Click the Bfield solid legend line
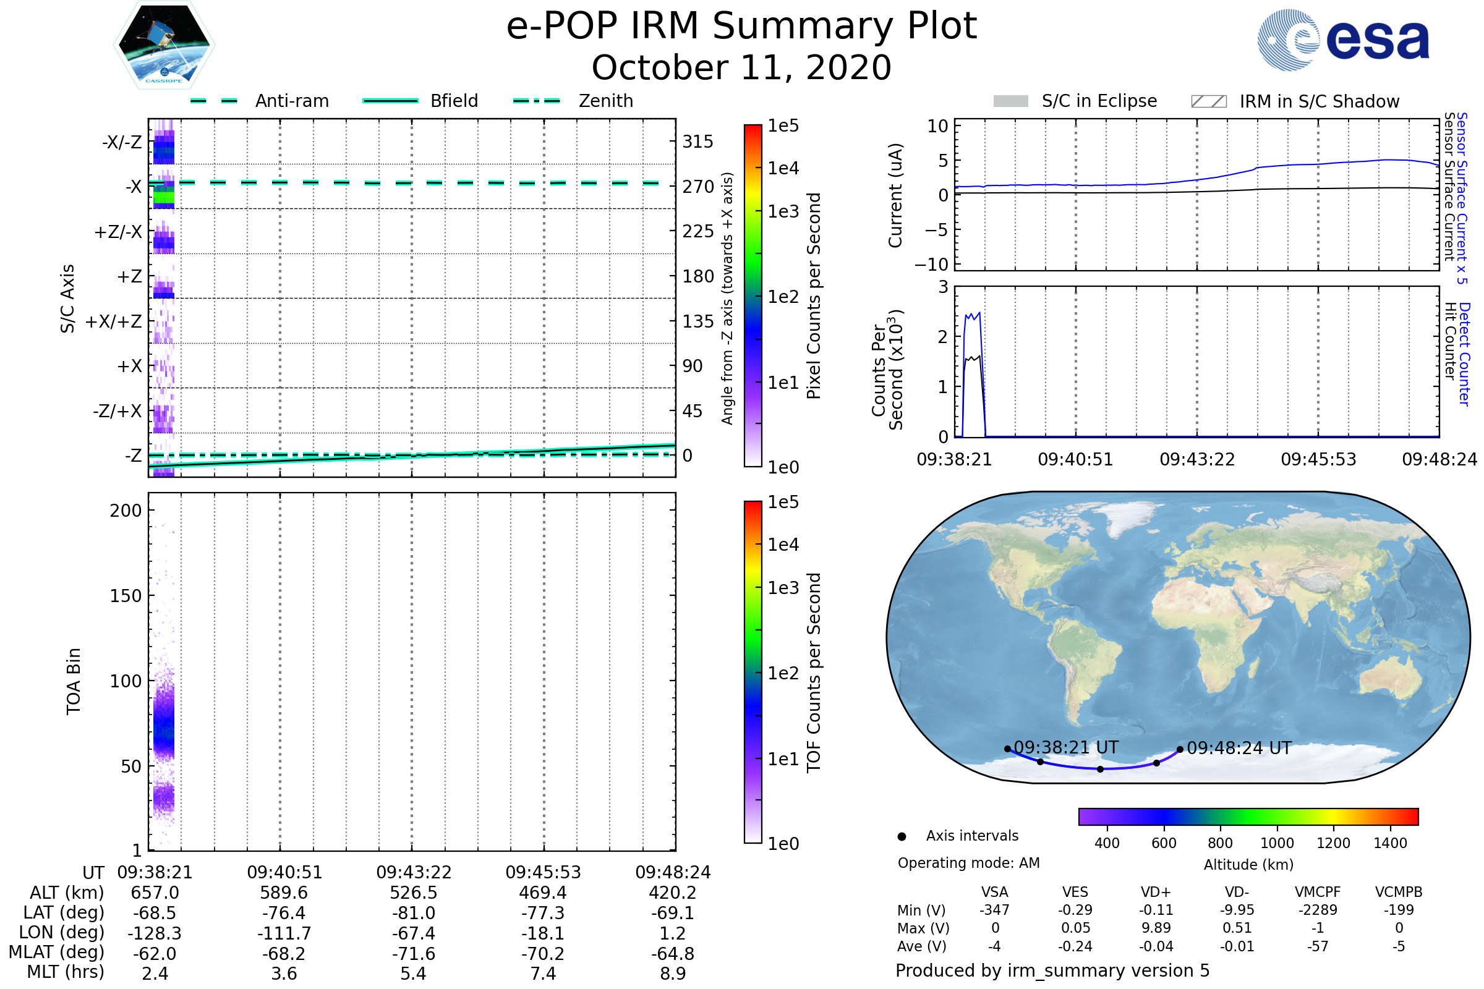The width and height of the screenshot is (1484, 989). coord(390,101)
